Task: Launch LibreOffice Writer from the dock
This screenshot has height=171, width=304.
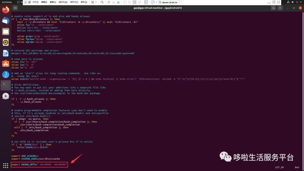Action: (x=6, y=53)
